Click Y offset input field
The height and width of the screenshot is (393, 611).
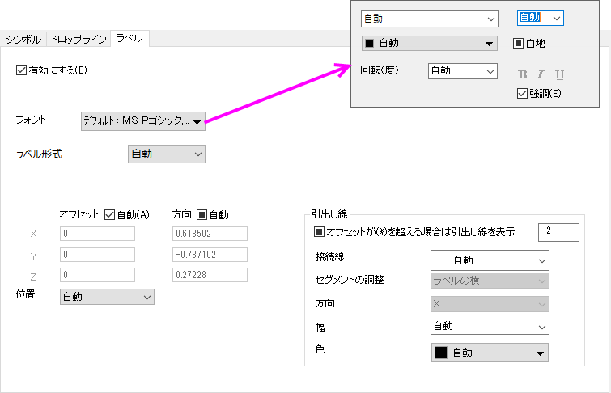point(97,255)
